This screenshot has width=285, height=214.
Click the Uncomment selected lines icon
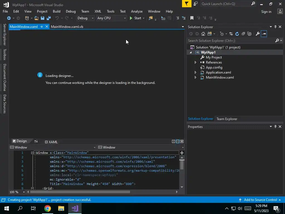184,18
